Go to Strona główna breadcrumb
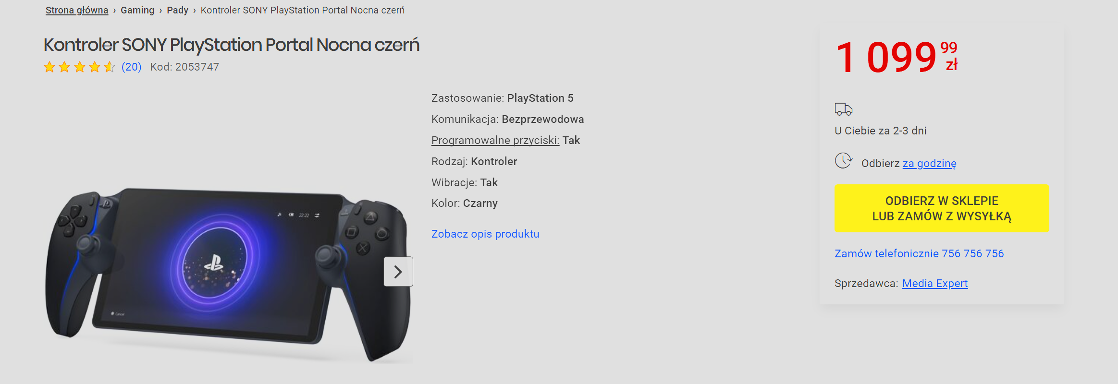 coord(77,10)
